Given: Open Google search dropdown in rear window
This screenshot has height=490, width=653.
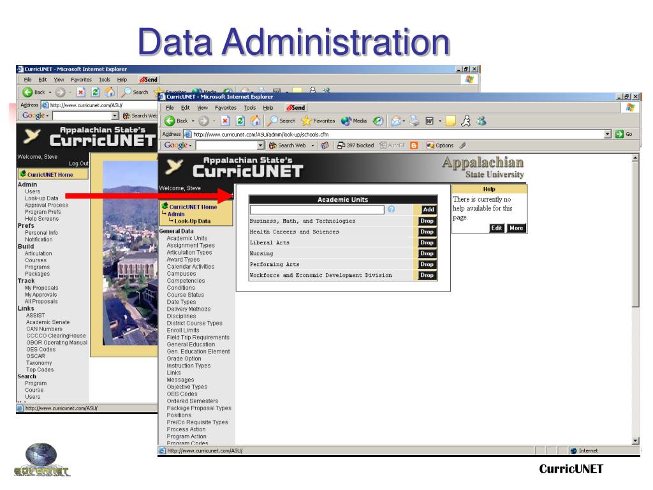Looking at the screenshot, I should point(115,116).
